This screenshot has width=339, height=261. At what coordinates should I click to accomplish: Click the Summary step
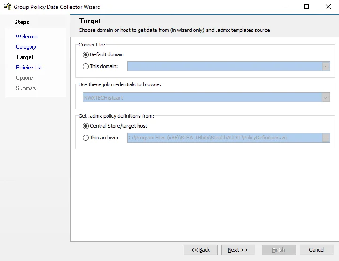click(x=26, y=88)
